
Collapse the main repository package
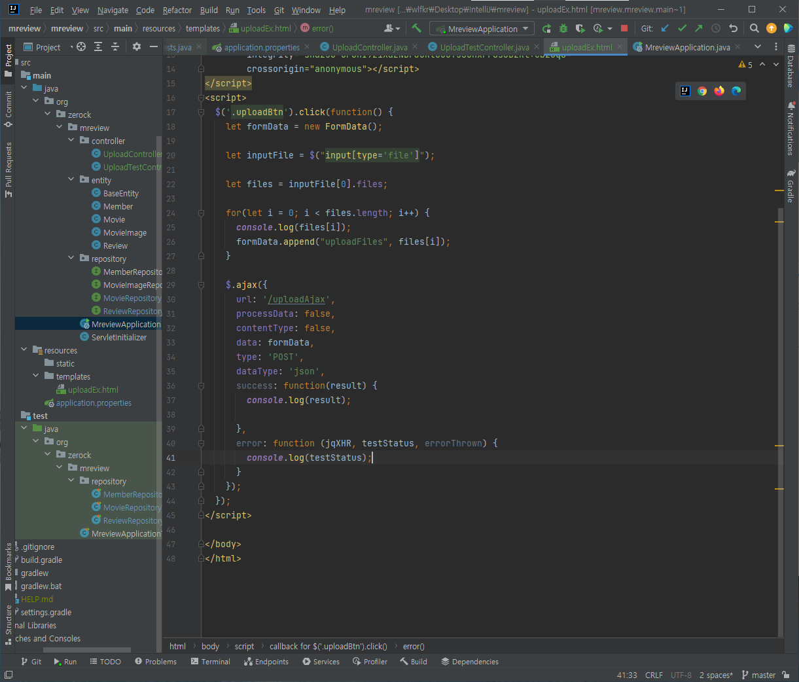point(71,258)
